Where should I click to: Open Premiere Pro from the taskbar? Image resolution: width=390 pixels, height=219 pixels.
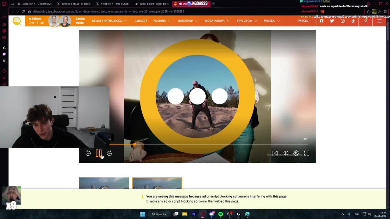193,214
